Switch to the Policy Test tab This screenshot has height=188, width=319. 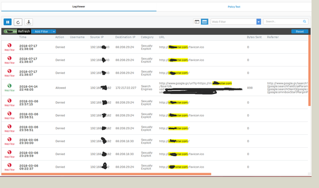pos(234,6)
